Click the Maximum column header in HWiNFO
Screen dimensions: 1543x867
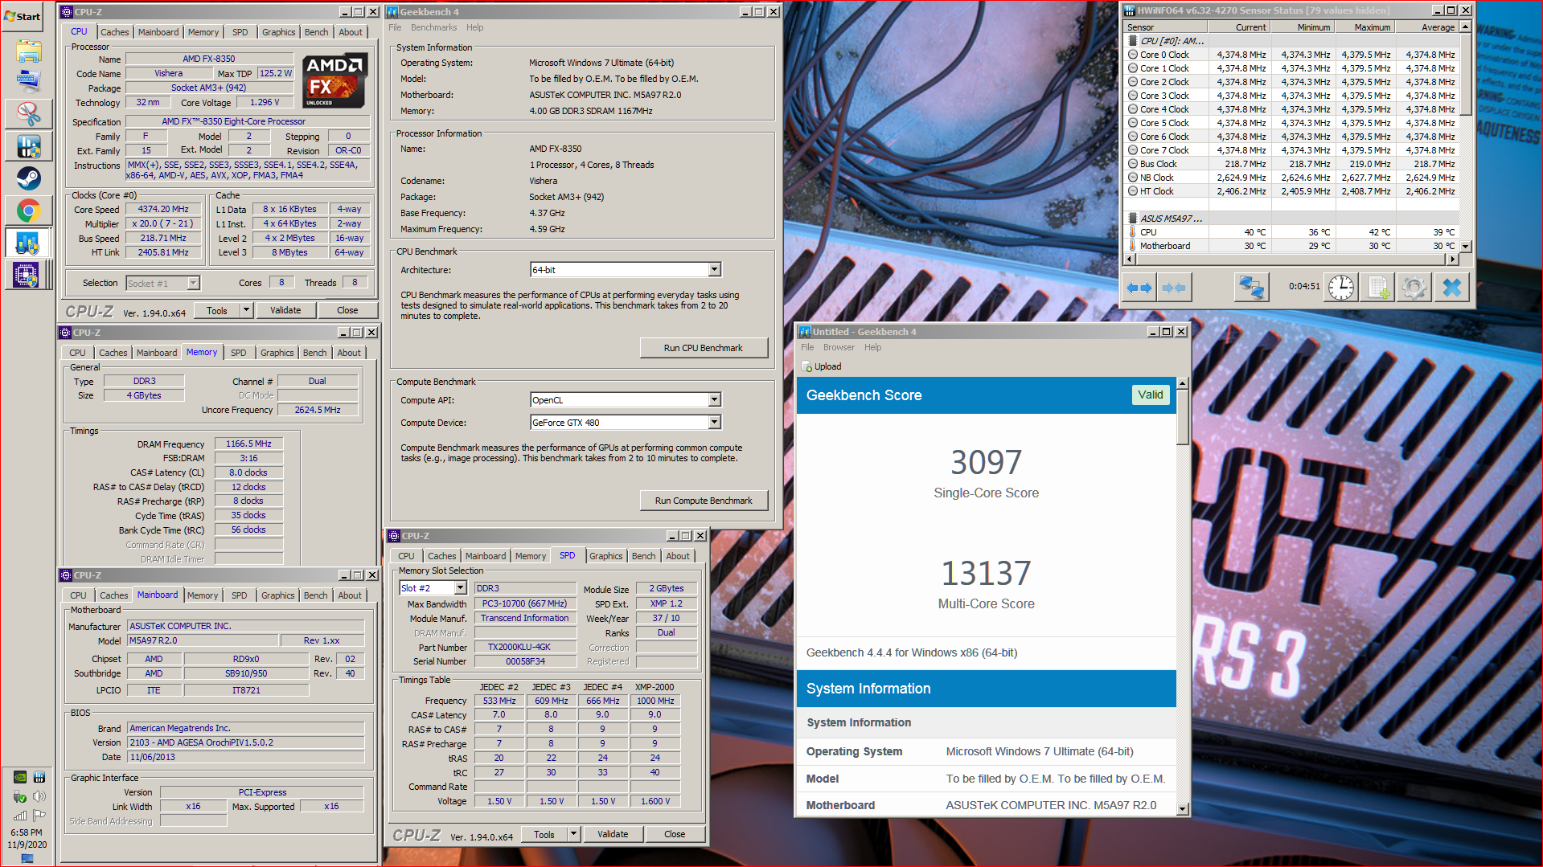(x=1365, y=27)
